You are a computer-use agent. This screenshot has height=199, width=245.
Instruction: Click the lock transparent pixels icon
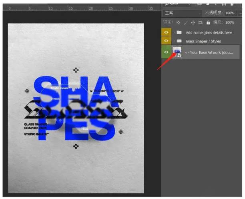click(x=178, y=23)
